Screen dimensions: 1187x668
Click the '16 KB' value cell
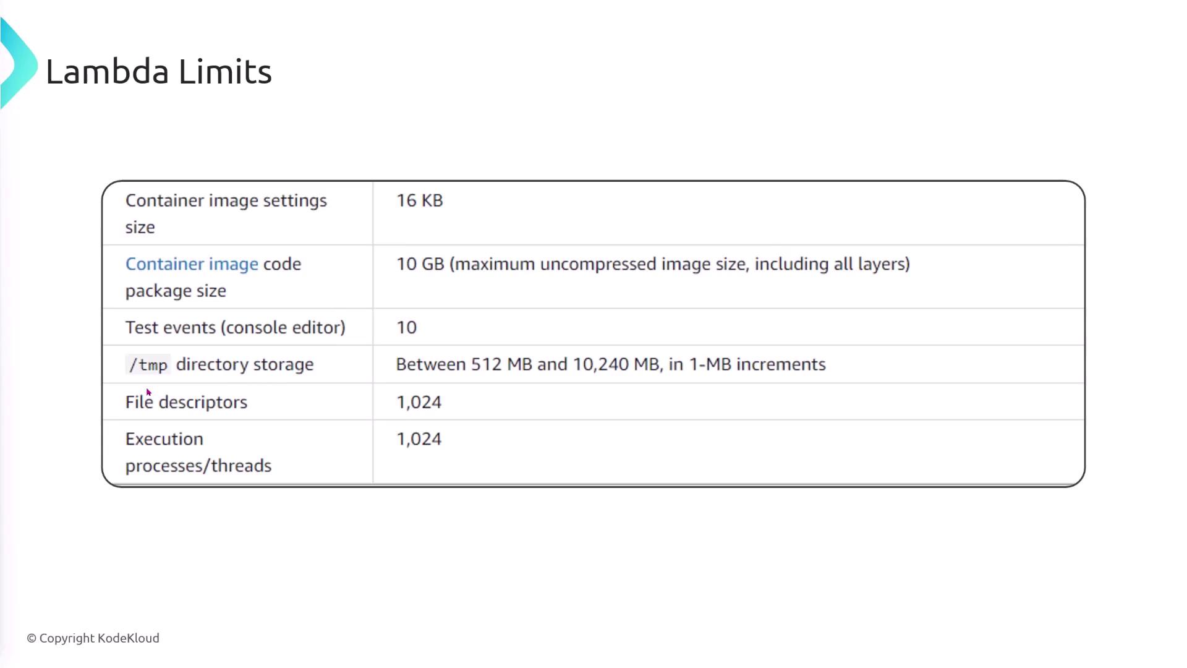[x=420, y=201]
